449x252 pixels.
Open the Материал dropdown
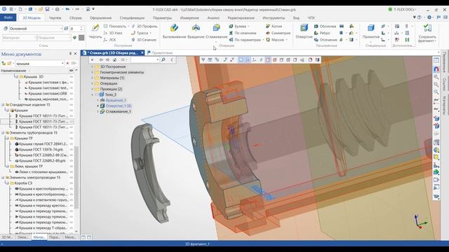(x=36, y=38)
